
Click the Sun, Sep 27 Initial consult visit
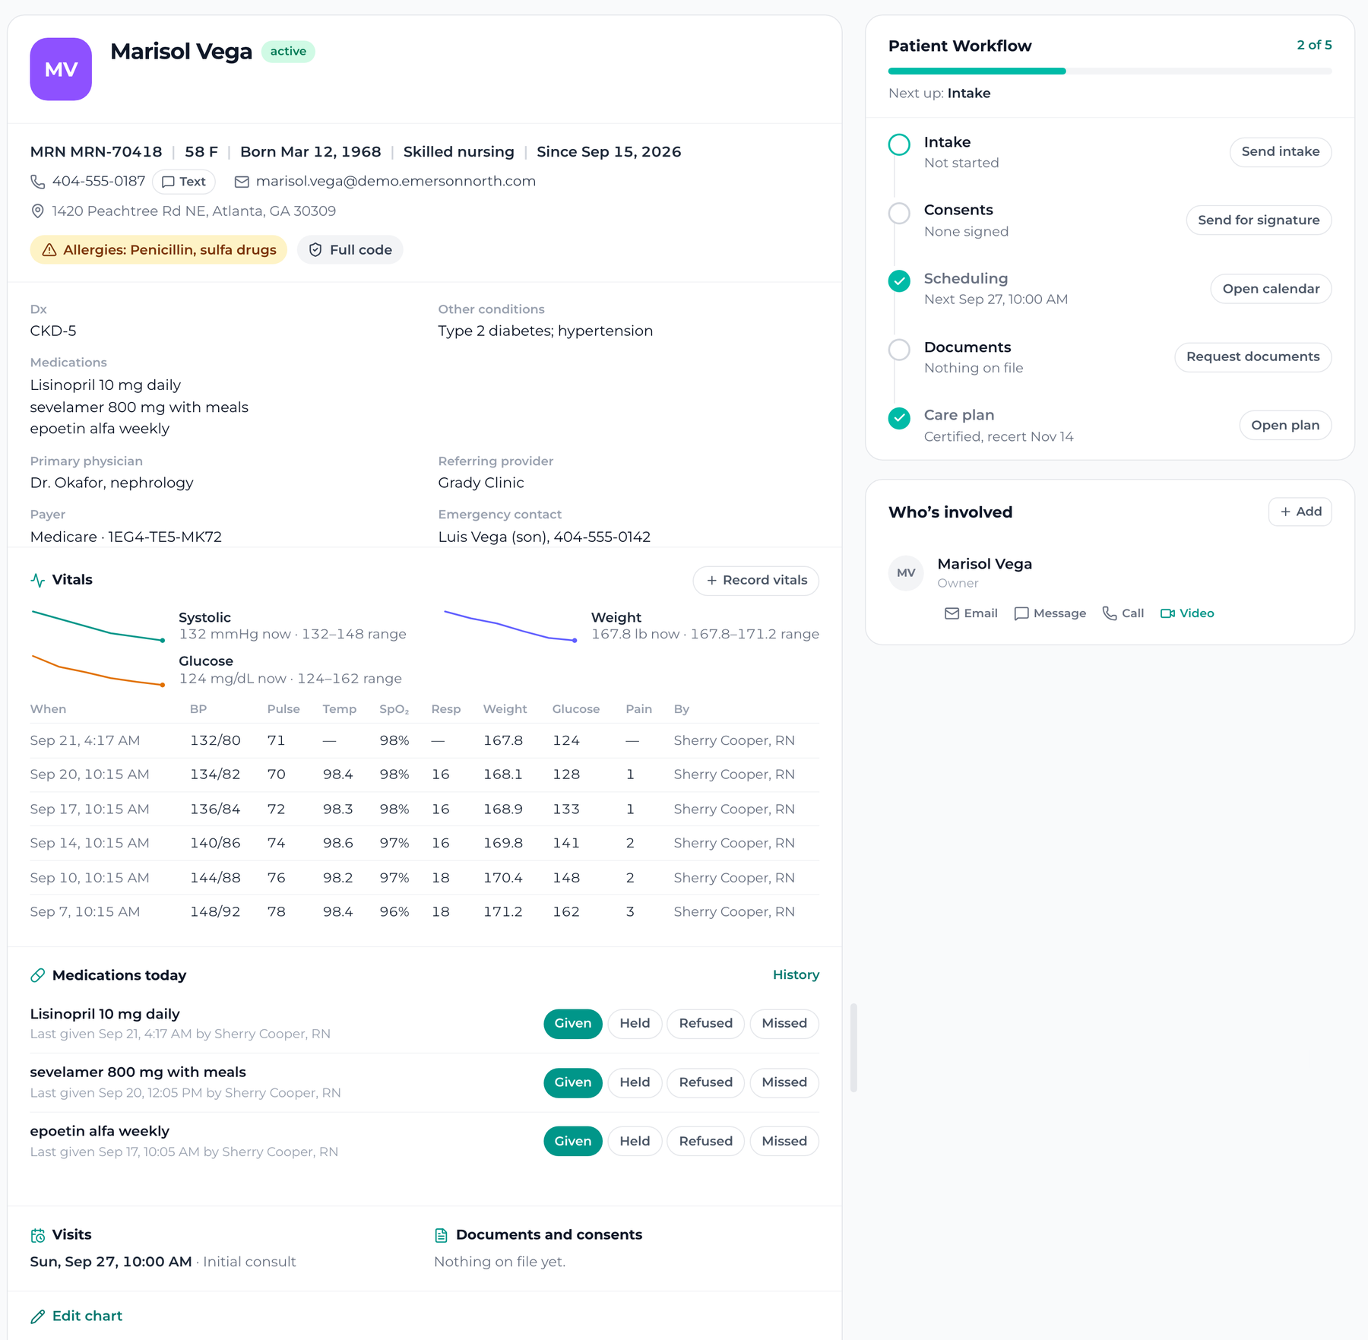pos(163,1262)
